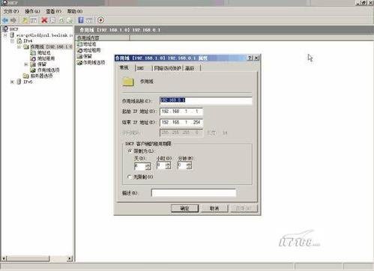Click the blue help book toolbar icon

coord(81,20)
